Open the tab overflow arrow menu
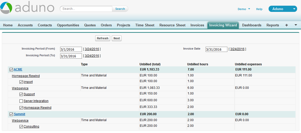 (296, 25)
